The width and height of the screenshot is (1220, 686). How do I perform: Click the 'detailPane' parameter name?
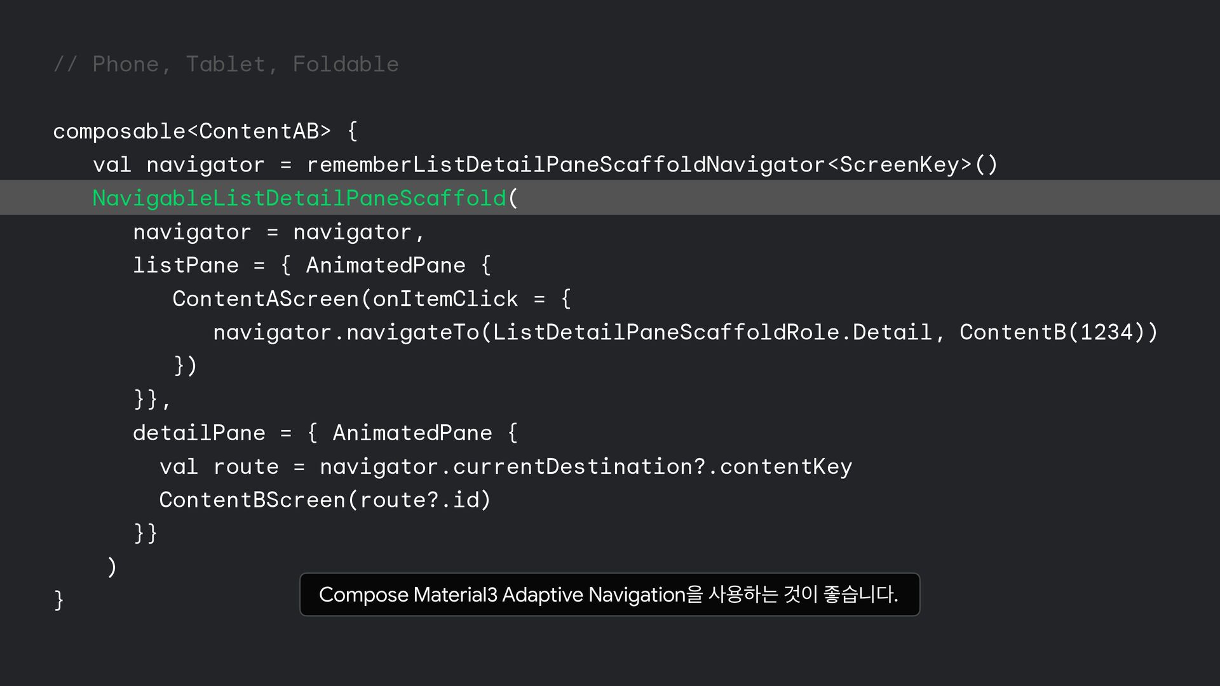tap(199, 433)
